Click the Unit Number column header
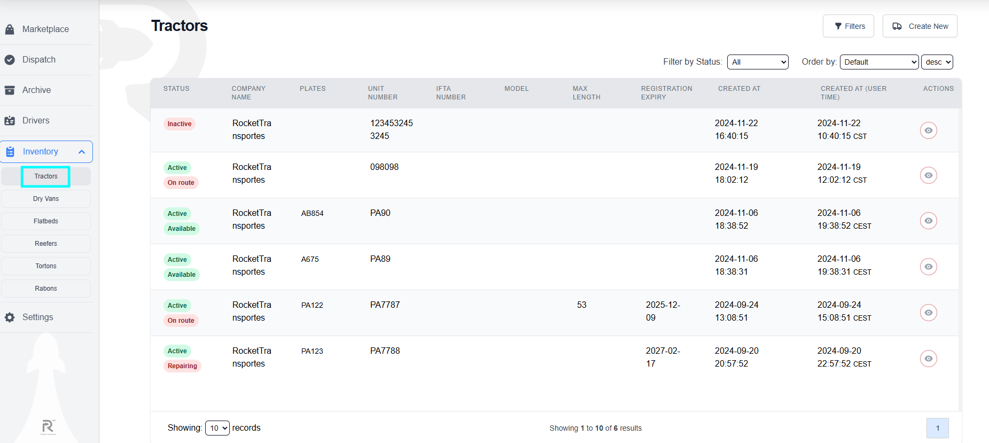The image size is (989, 443). click(383, 93)
